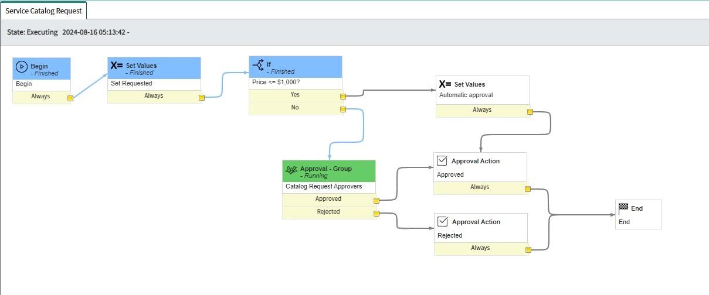The width and height of the screenshot is (709, 295).
Task: Click the X= icon on Set Requested activity
Action: tap(117, 66)
